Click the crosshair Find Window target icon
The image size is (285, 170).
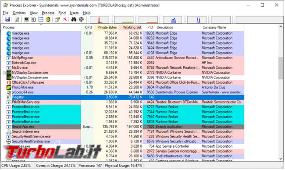(x=81, y=19)
